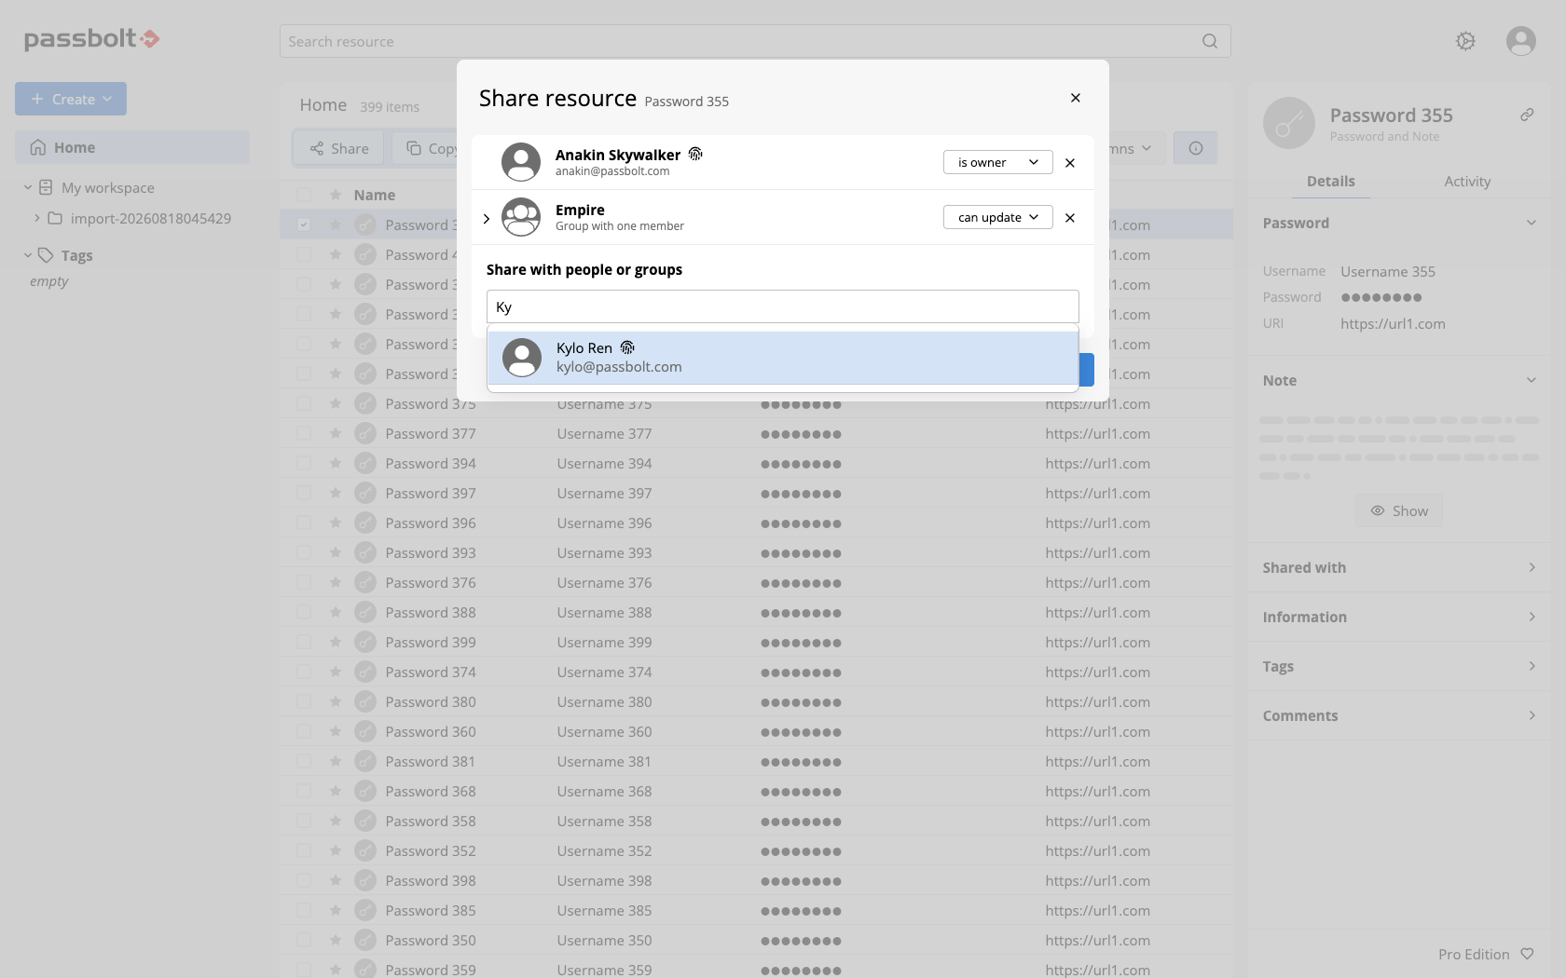The height and width of the screenshot is (978, 1566).
Task: Remove Anakin Skywalker from sharing list
Action: 1070,163
